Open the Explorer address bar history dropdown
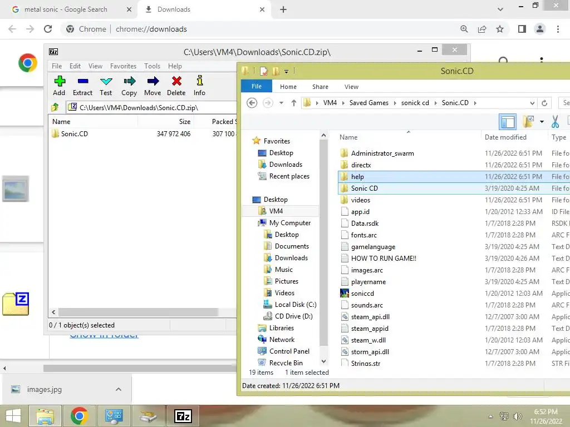This screenshot has width=570, height=427. (x=532, y=103)
